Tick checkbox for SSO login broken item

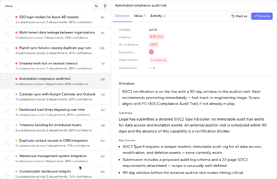point(8,20)
